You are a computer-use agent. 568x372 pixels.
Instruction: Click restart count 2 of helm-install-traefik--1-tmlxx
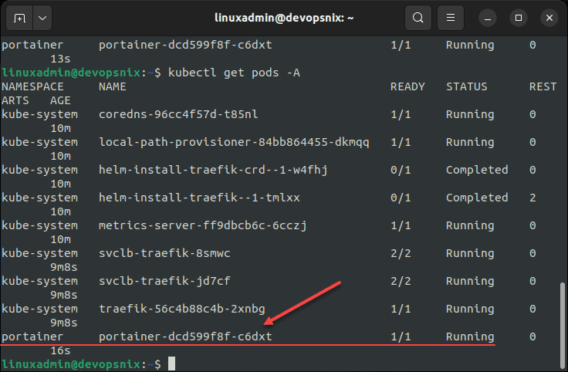(x=532, y=198)
